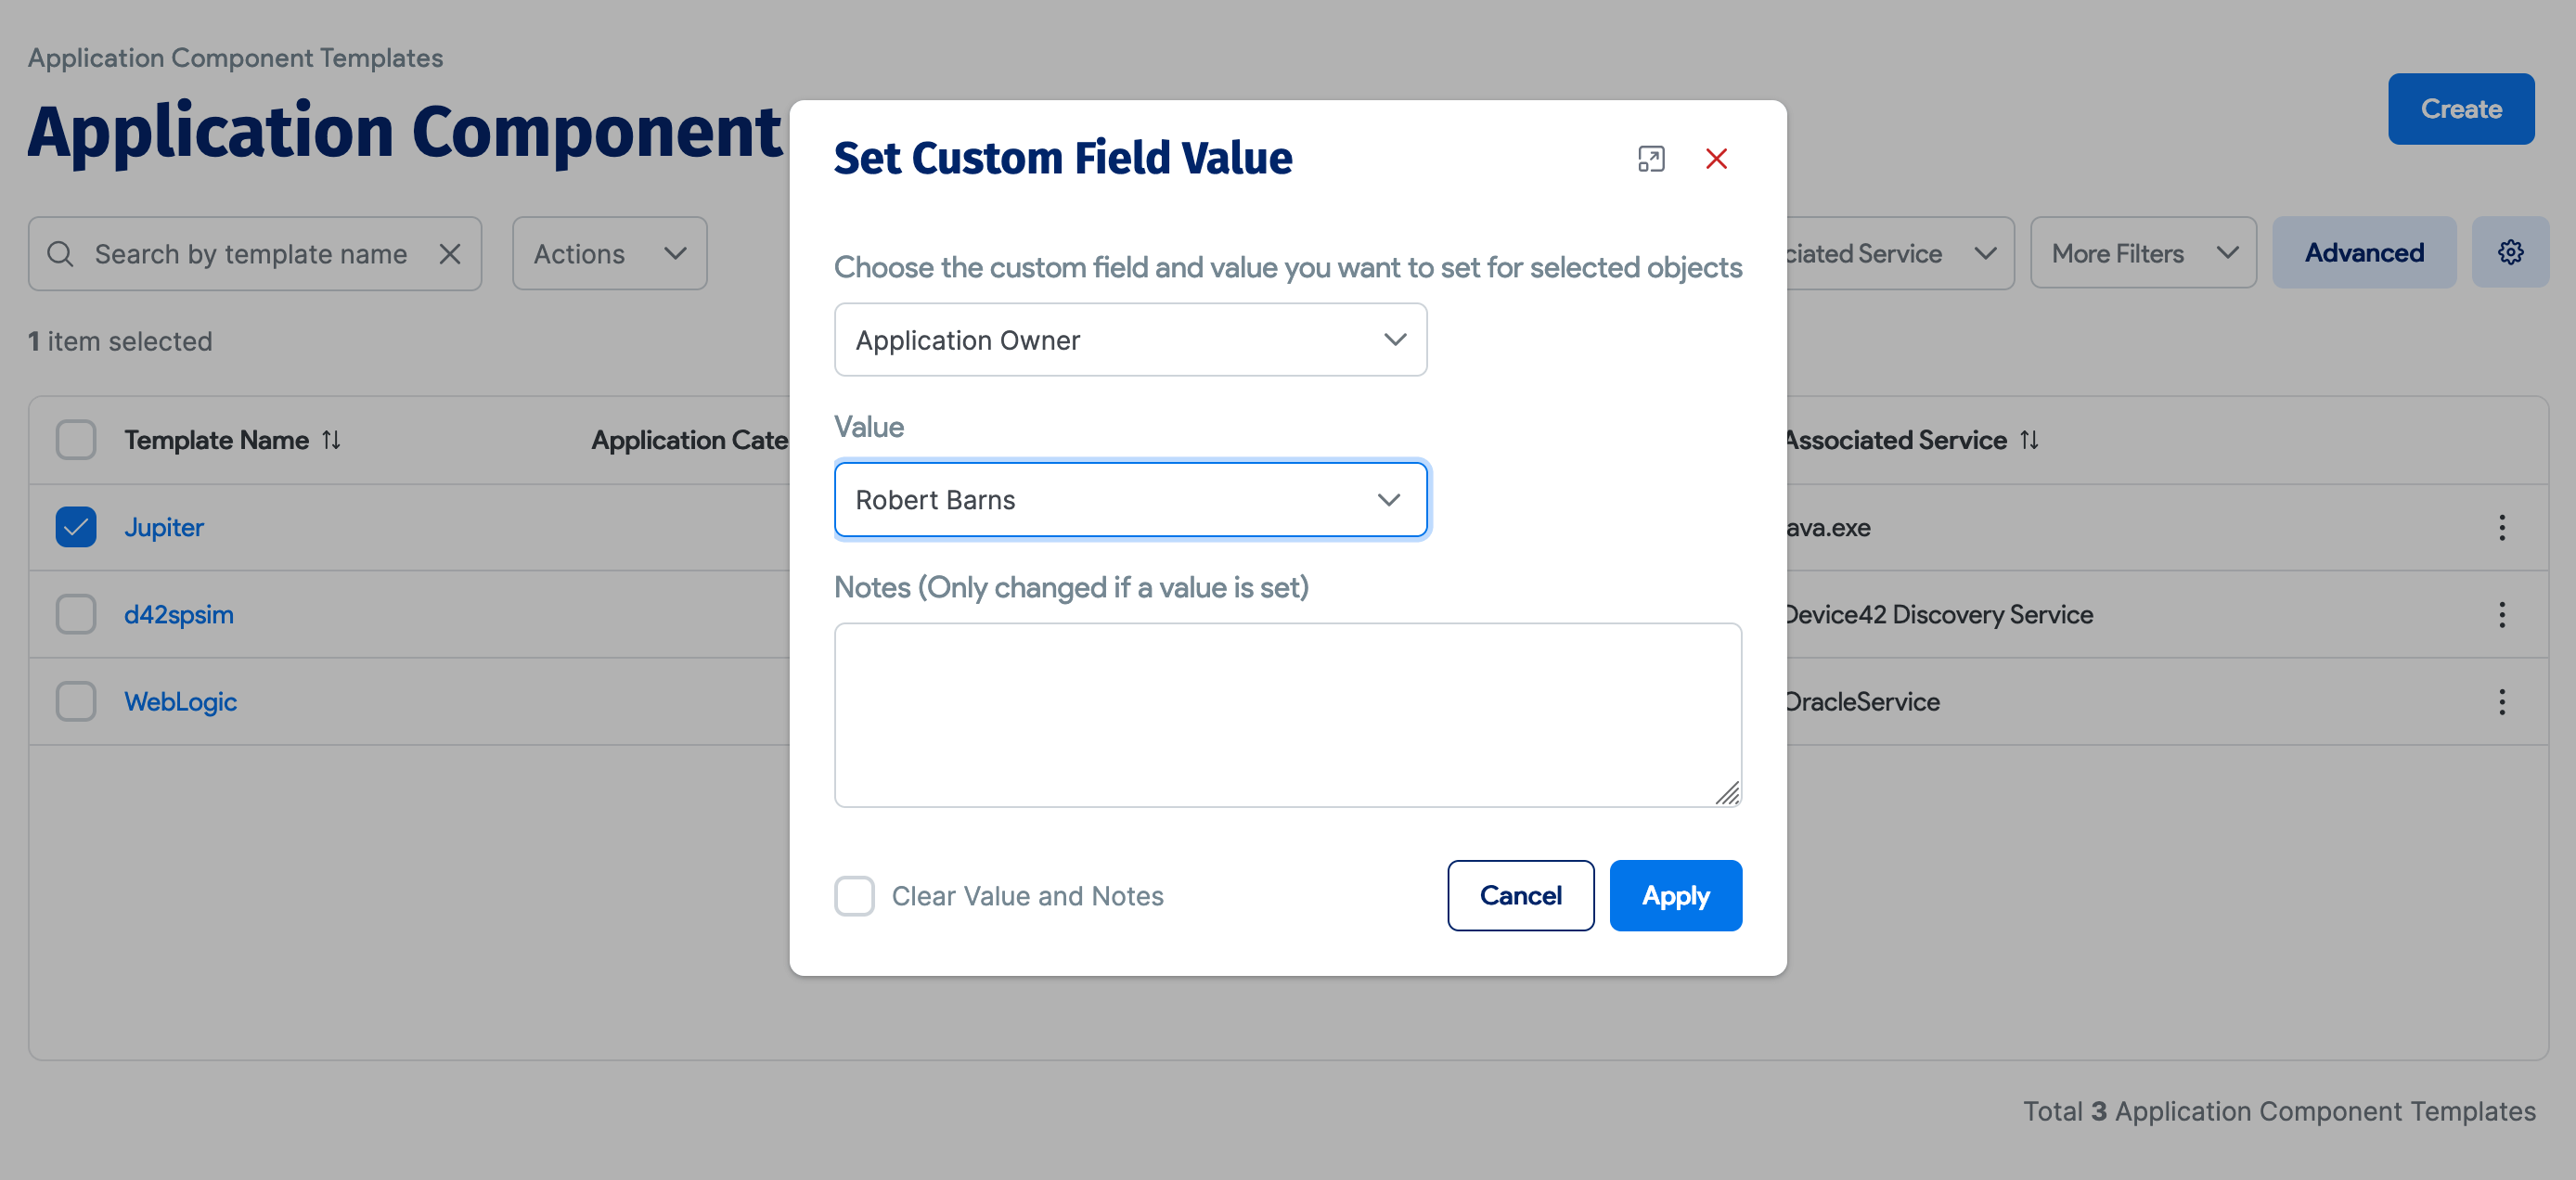Sort the table by Associated Service
This screenshot has width=2576, height=1180.
[x=2031, y=439]
